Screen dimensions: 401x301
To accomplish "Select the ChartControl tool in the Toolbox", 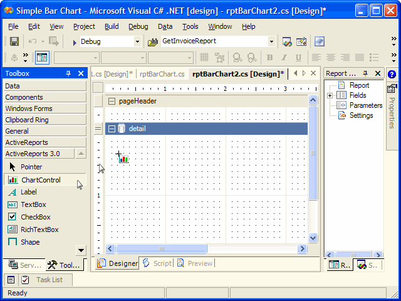I will (41, 180).
